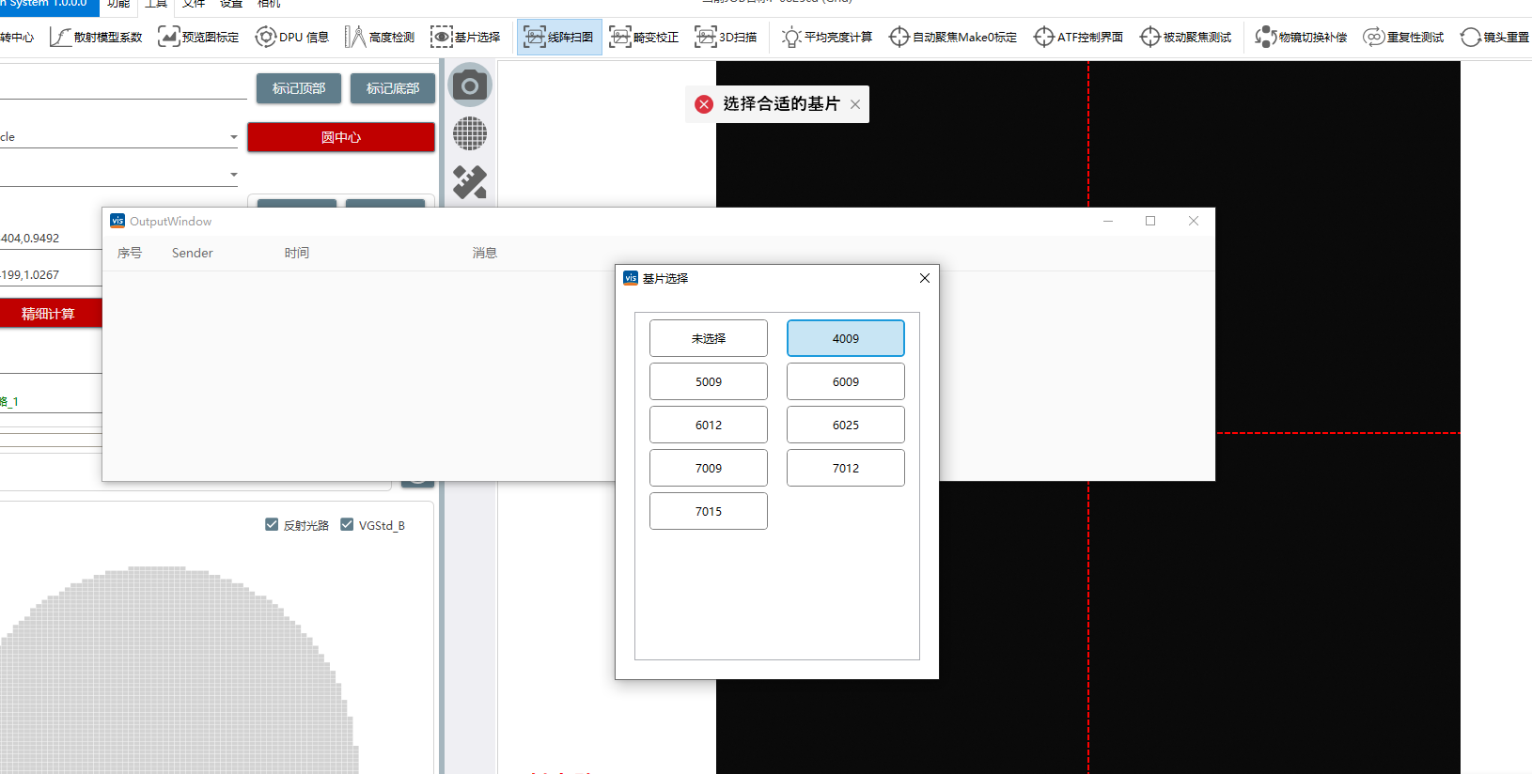
Task: Activate the 线阵扫图 scan tool
Action: pyautogui.click(x=559, y=38)
